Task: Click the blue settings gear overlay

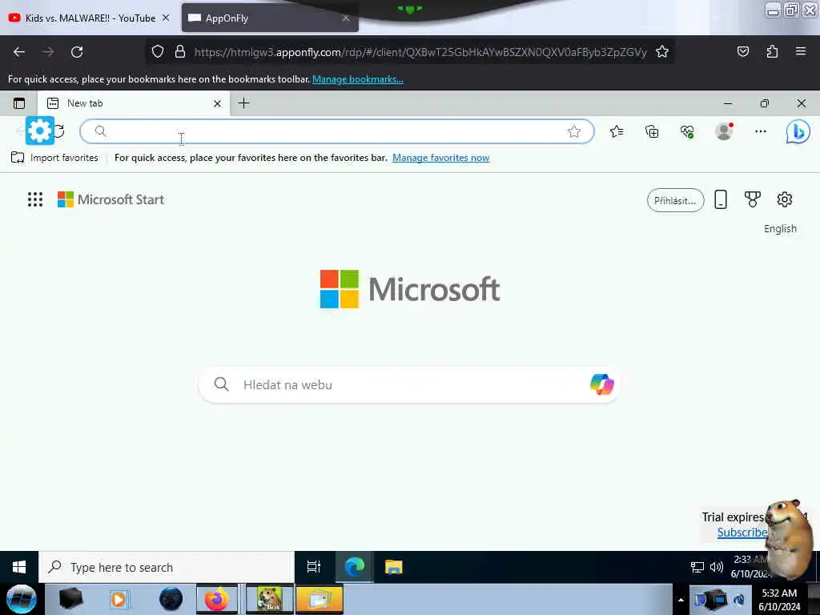Action: click(40, 131)
